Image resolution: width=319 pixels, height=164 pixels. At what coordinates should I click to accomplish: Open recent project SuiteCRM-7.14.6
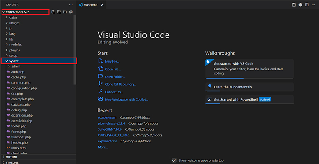pos(110,129)
